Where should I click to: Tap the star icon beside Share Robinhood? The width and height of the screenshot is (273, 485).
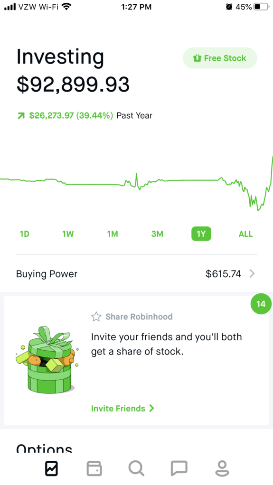tap(96, 317)
